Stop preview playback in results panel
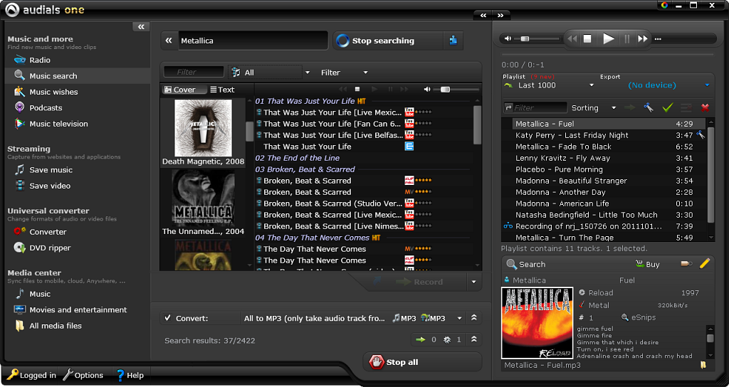 [357, 89]
